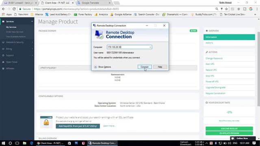Click the zoom magnifier icon in address bar
The height and width of the screenshot is (146, 260).
pyautogui.click(x=217, y=9)
